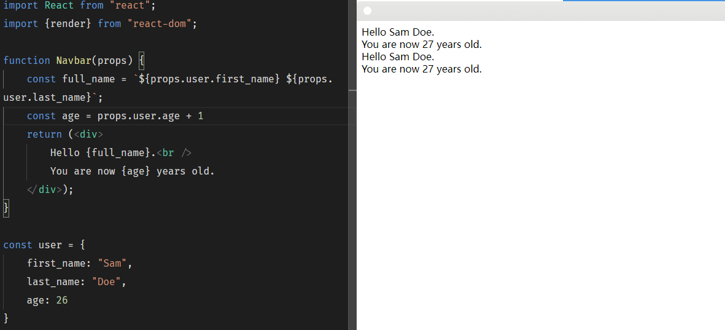Image resolution: width=725 pixels, height=330 pixels.
Task: Click the last "27 years old" preview line
Action: pos(422,69)
